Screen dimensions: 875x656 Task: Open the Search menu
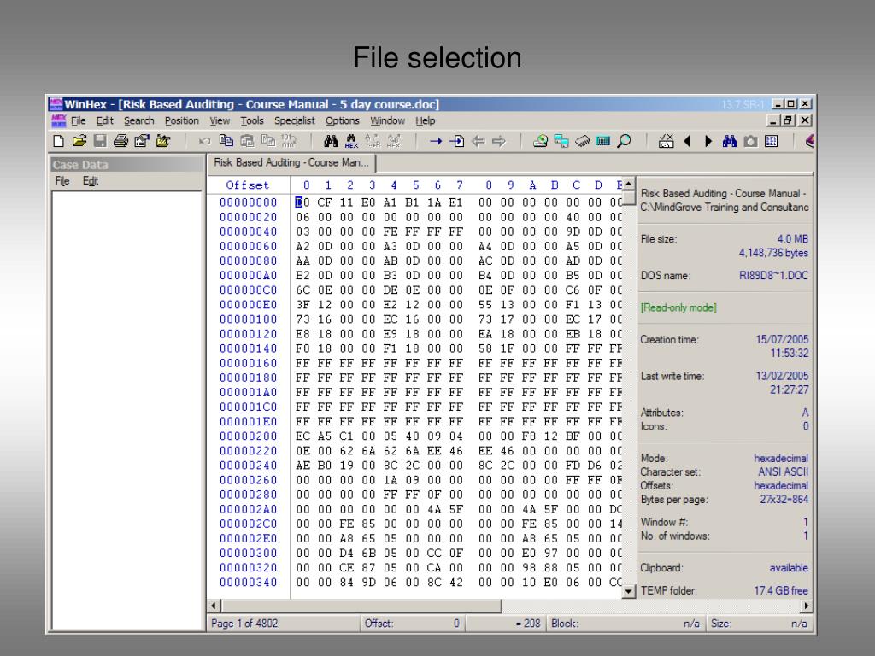click(139, 120)
